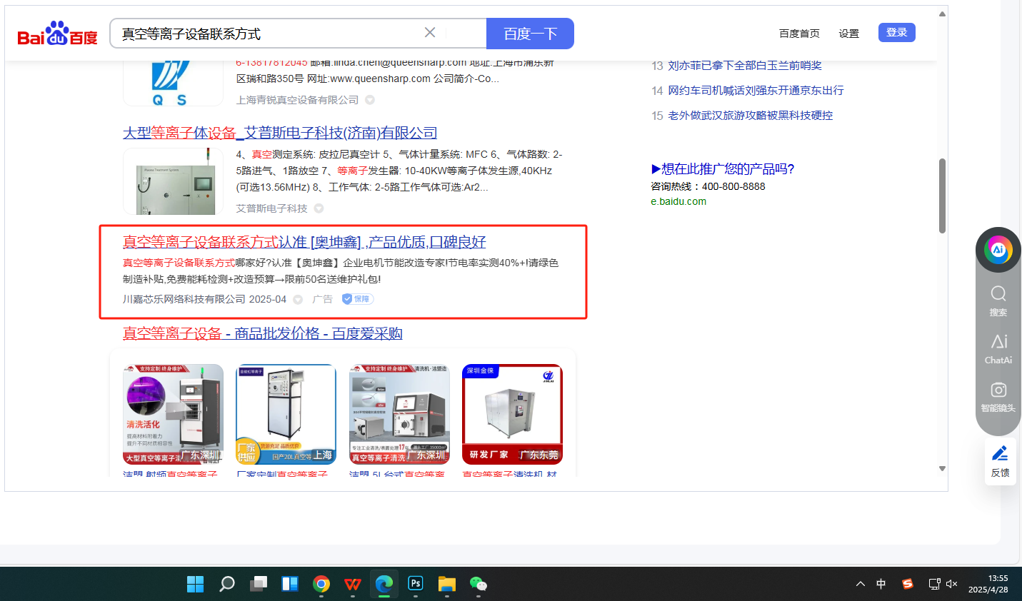This screenshot has width=1022, height=601.
Task: Toggle the 中 input language indicator
Action: [881, 584]
